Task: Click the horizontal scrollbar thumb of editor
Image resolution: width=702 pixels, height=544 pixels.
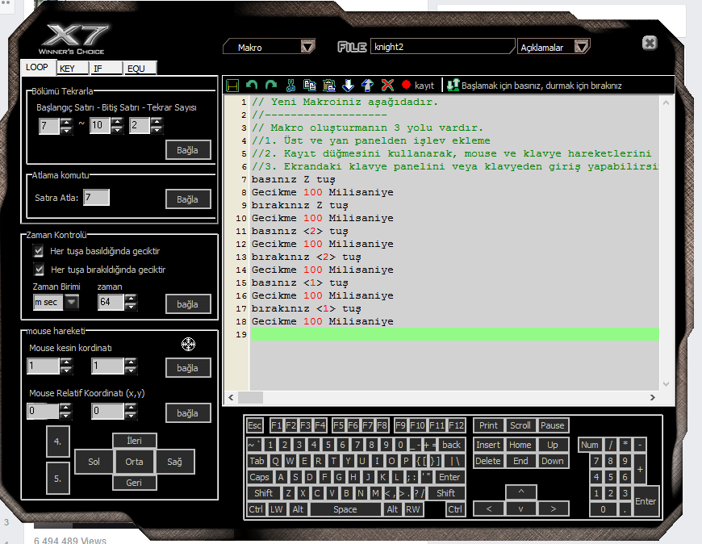Action: pos(250,397)
